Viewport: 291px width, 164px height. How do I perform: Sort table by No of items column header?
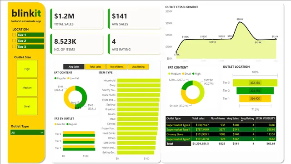218,118
